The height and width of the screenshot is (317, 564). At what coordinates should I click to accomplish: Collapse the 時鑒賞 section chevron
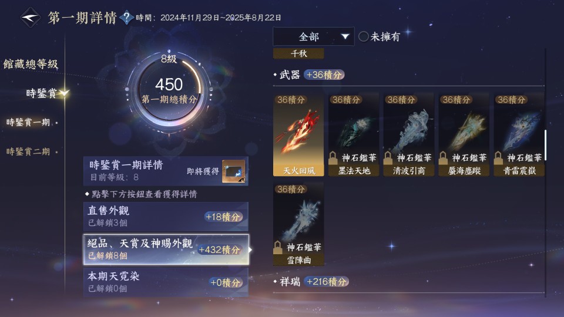[x=65, y=93]
